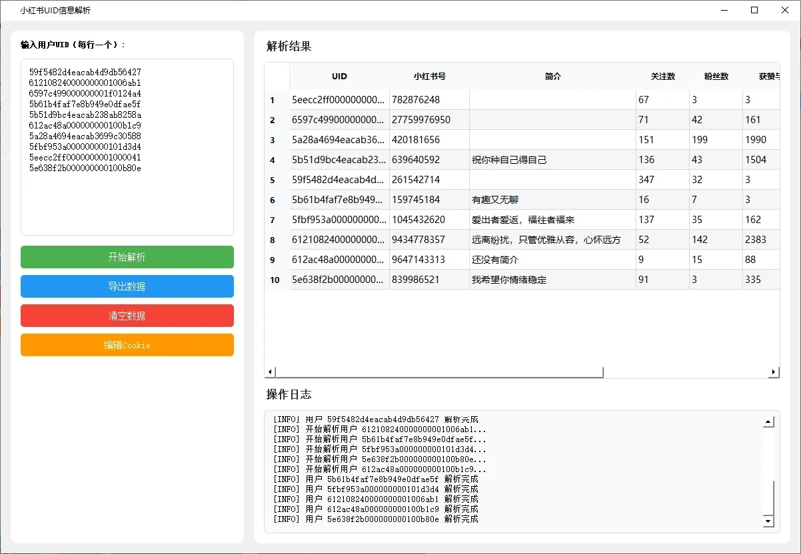Click the green 开始解析 button

(x=127, y=257)
